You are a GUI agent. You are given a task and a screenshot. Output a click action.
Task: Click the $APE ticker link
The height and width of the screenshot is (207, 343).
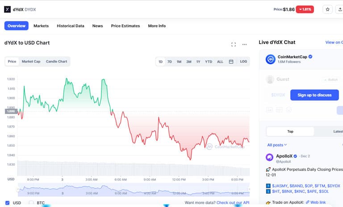(x=312, y=191)
